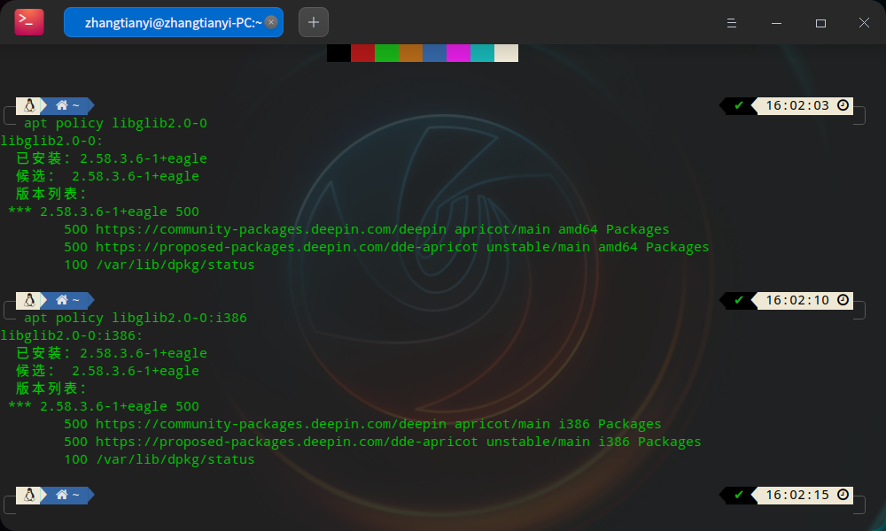Click the red swatch in the color palette row

(x=361, y=52)
